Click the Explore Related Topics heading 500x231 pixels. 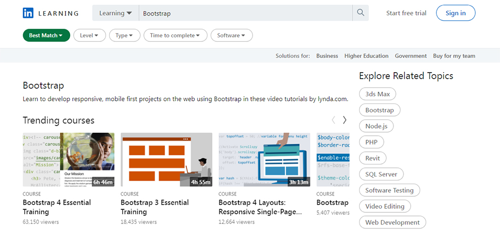(x=406, y=76)
